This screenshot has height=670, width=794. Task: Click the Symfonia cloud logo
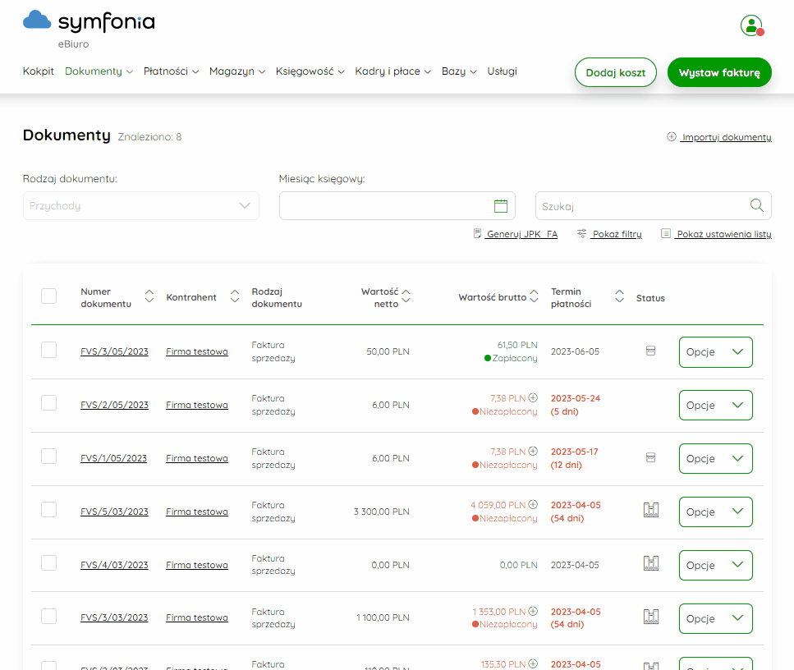[x=37, y=21]
